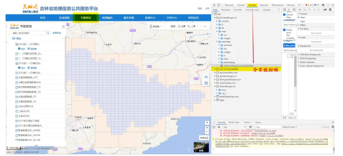Toggle the DevTools device toolbar icon

point(219,5)
